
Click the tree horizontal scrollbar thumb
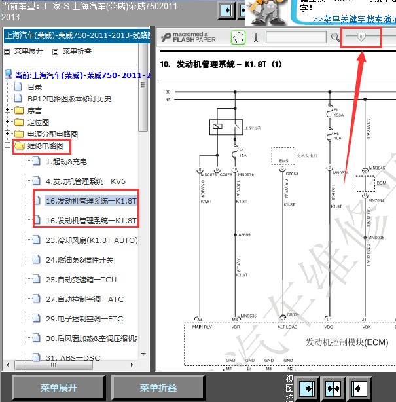click(53, 365)
